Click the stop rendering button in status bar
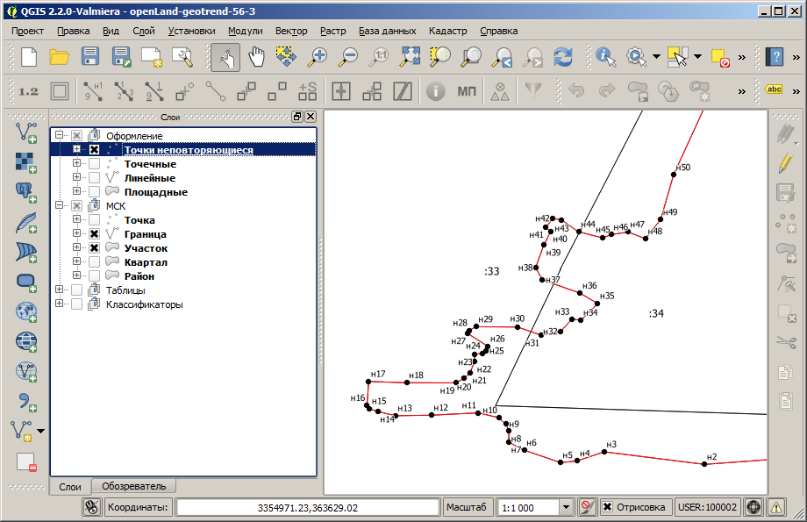 click(x=587, y=507)
